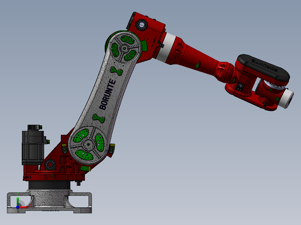Viewport: 301px width, 225px height.
Task: Pick the white end flange at the wrist tip
Action: (x=286, y=98)
